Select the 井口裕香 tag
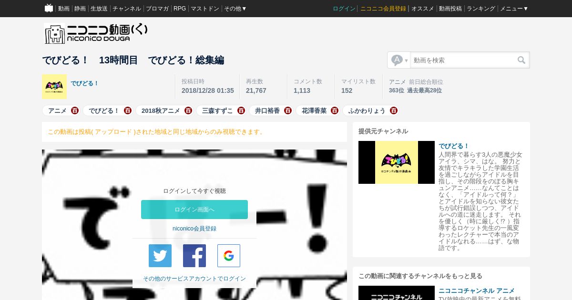Viewport: 572px width, 300px height. pyautogui.click(x=267, y=110)
